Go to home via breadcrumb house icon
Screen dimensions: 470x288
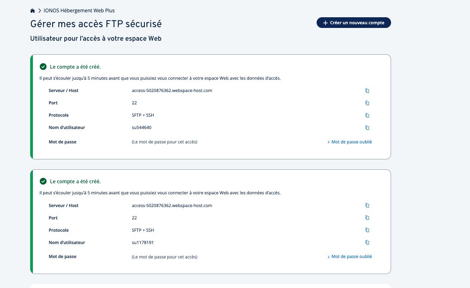click(32, 11)
